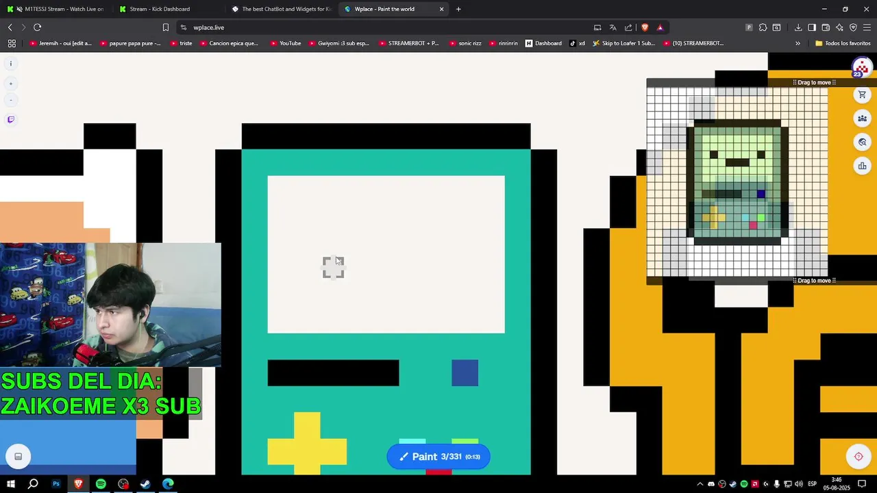877x493 pixels.
Task: Install app icon in address bar
Action: 597,27
